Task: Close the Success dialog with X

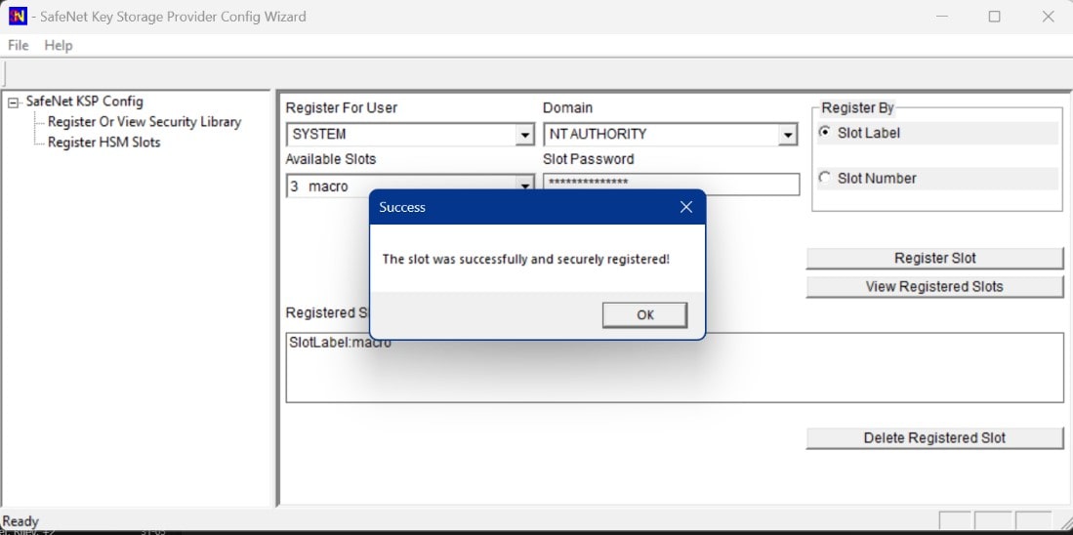Action: coord(685,207)
